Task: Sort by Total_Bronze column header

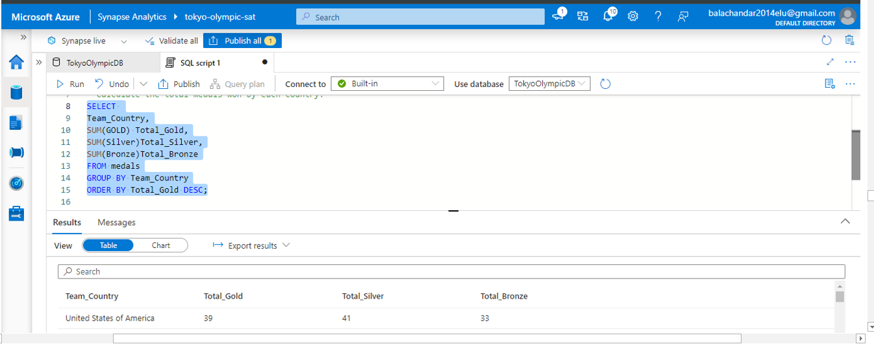Action: pyautogui.click(x=504, y=296)
